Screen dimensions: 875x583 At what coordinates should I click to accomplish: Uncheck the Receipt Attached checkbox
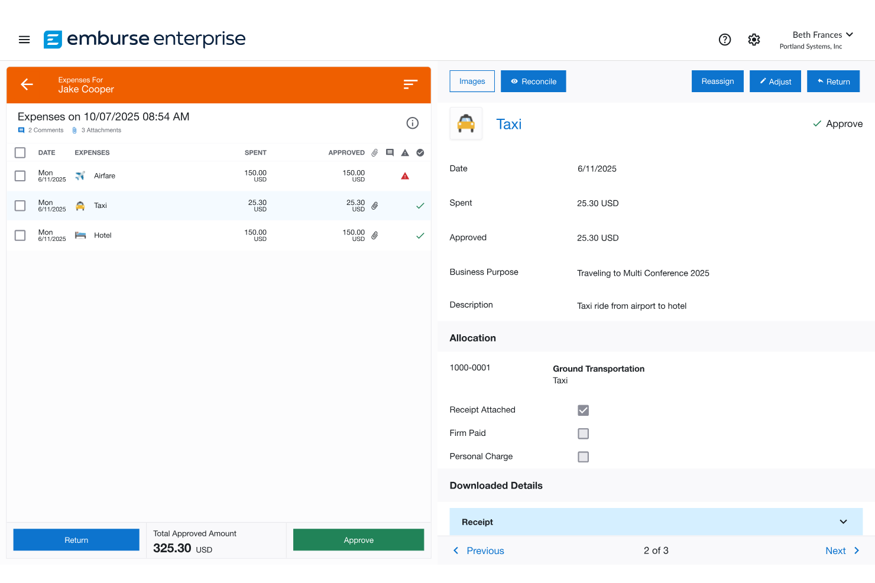click(x=583, y=410)
